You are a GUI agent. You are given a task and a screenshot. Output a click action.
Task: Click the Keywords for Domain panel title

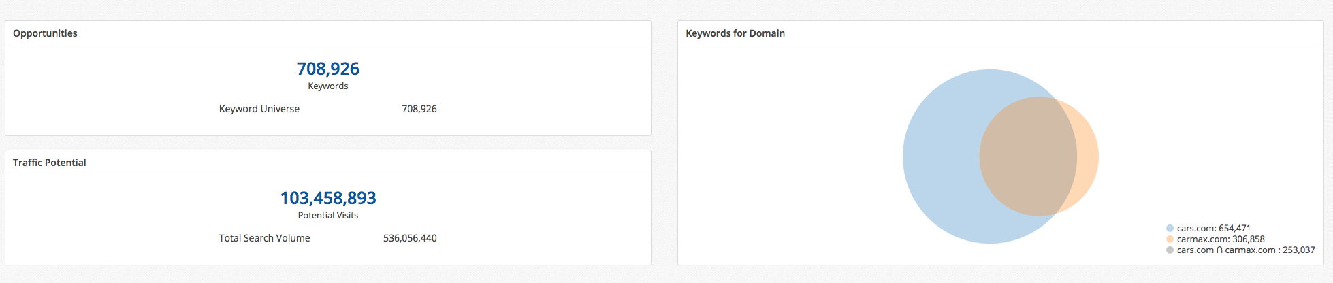(x=735, y=33)
